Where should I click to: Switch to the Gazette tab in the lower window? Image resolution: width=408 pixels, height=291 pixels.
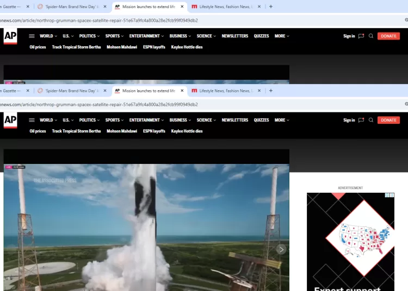coord(11,91)
